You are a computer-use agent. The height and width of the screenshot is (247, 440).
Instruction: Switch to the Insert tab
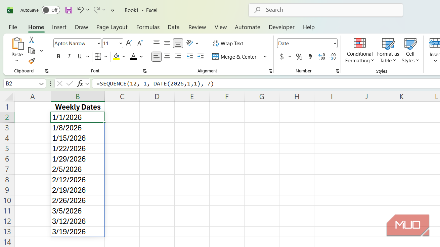coord(59,27)
